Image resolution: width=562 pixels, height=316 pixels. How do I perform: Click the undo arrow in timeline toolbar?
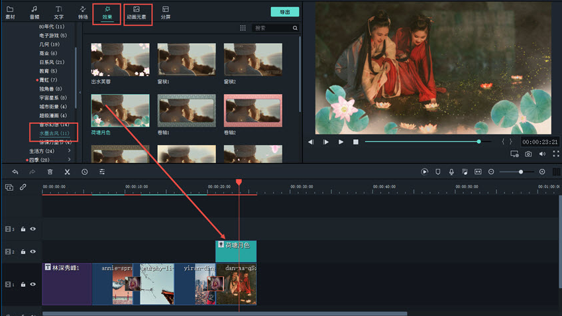click(x=15, y=172)
